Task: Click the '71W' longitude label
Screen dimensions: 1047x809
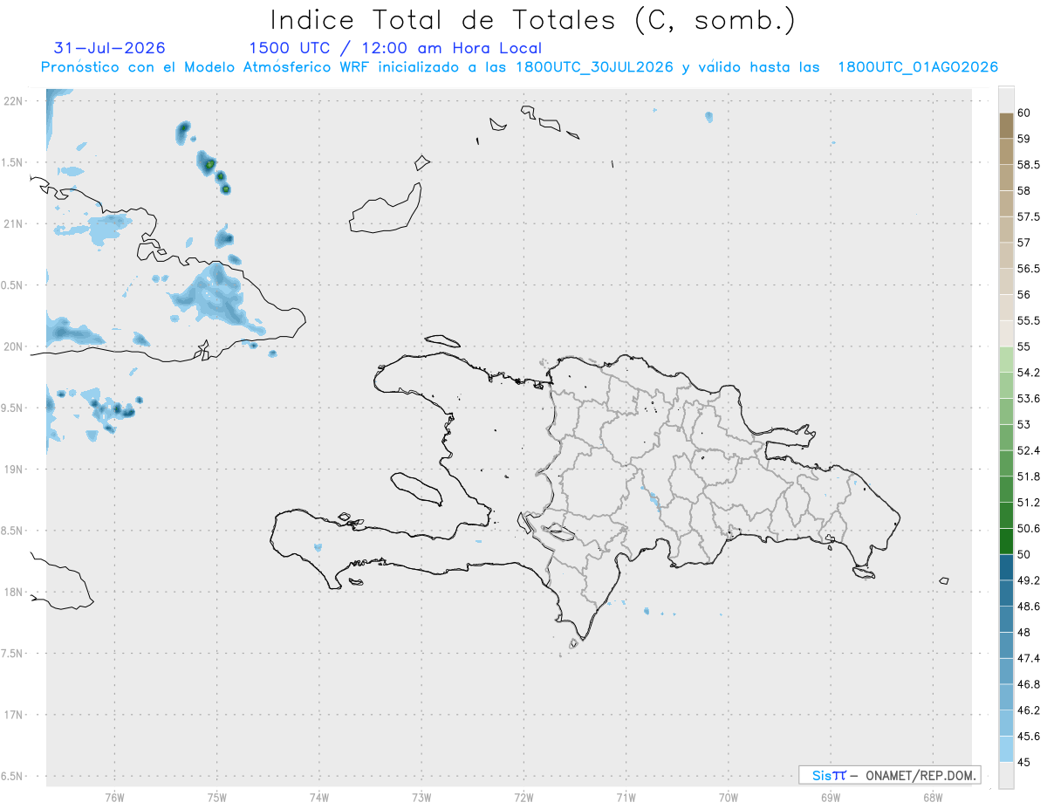Action: tap(626, 797)
